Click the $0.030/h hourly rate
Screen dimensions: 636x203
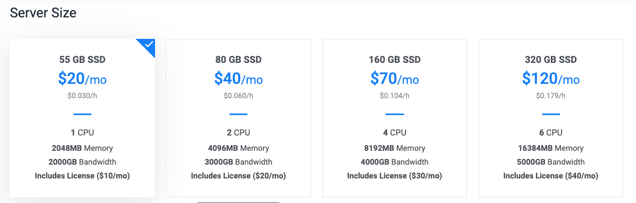tap(83, 96)
